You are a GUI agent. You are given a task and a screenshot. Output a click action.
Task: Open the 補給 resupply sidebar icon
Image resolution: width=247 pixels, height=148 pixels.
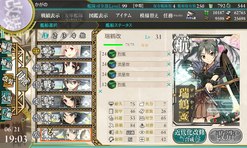(x=6, y=64)
